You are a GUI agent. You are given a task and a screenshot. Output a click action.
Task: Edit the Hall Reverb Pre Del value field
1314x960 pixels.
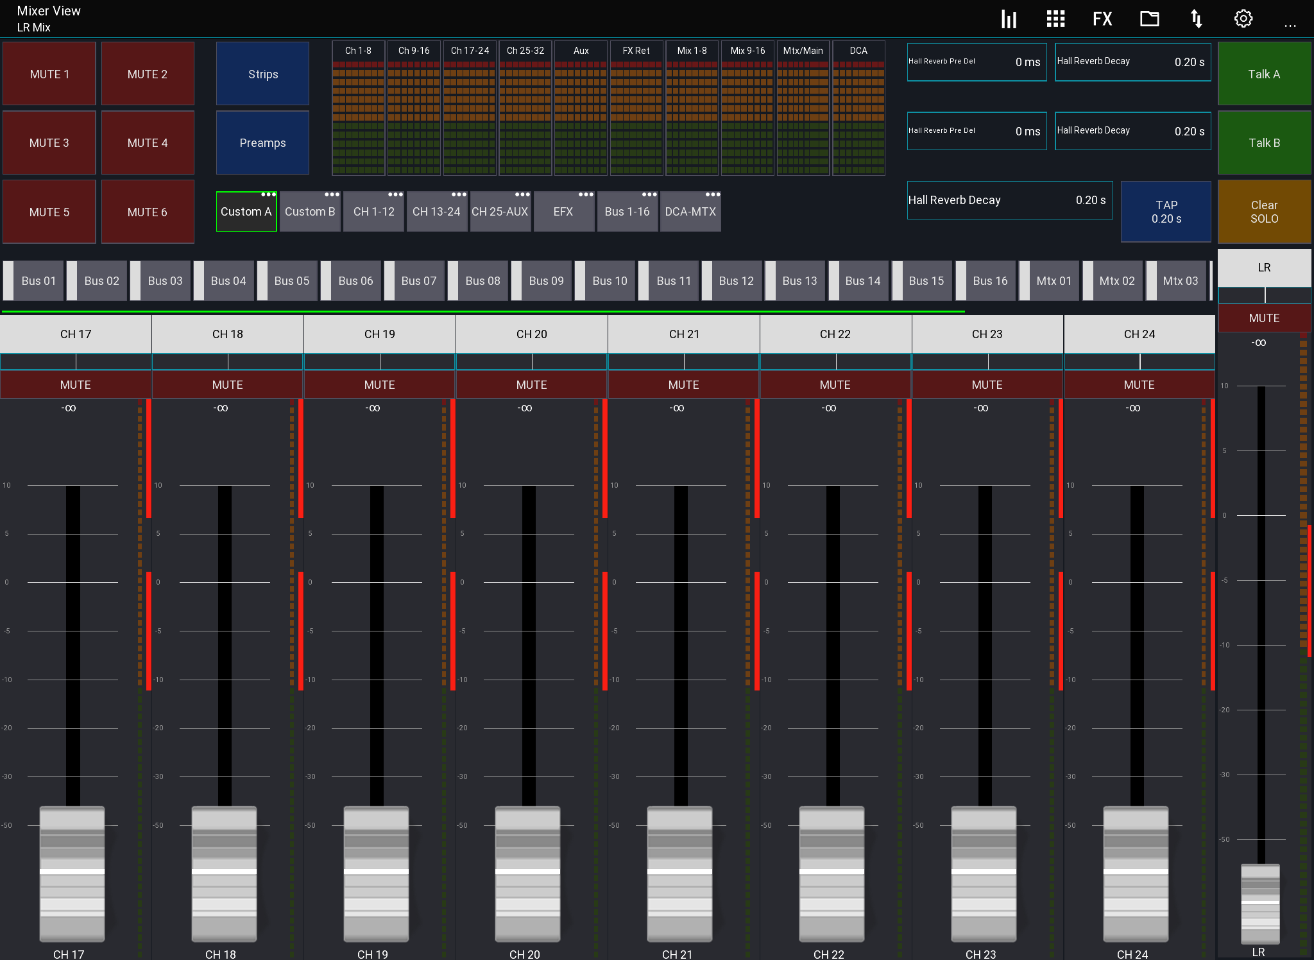click(x=977, y=62)
